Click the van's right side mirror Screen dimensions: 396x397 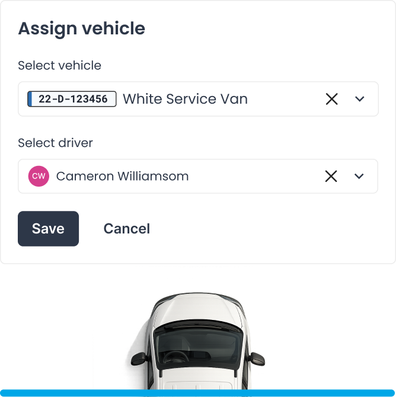(257, 358)
